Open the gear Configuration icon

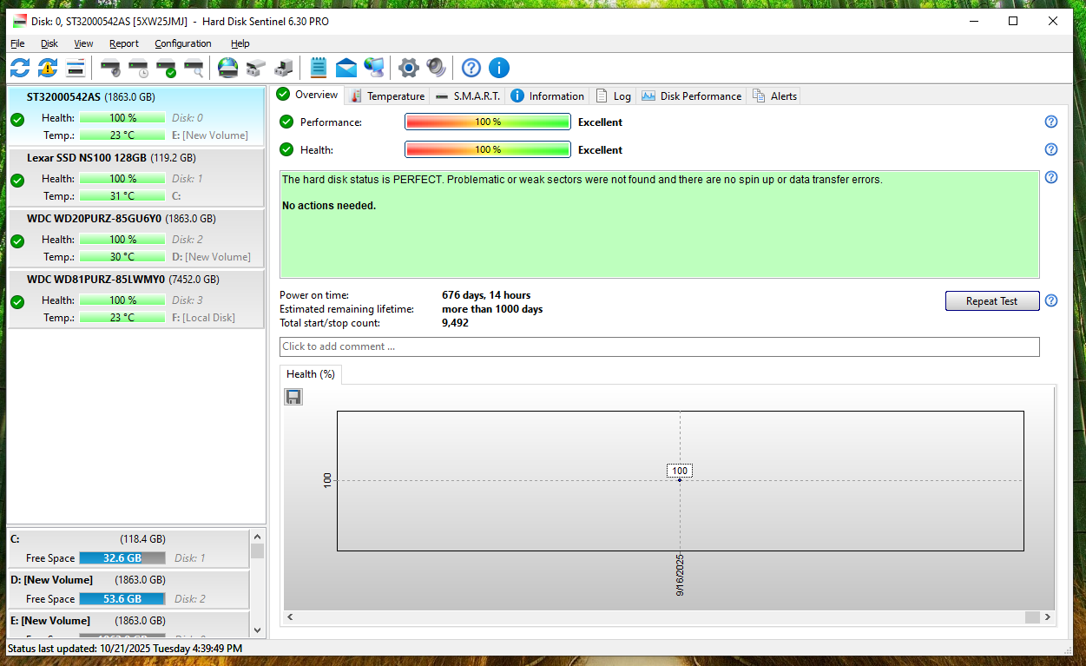[408, 68]
